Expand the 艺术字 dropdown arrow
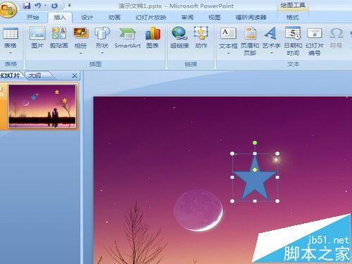352x264 pixels. (272, 54)
